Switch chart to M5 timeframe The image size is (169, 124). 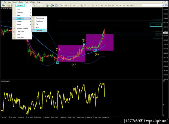(x=106, y=5)
